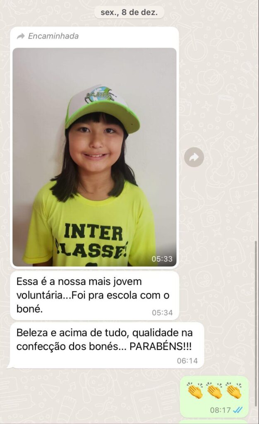Image resolution: width=259 pixels, height=424 pixels.
Task: Click the 08:17 timestamp in green bubble
Action: (x=221, y=410)
